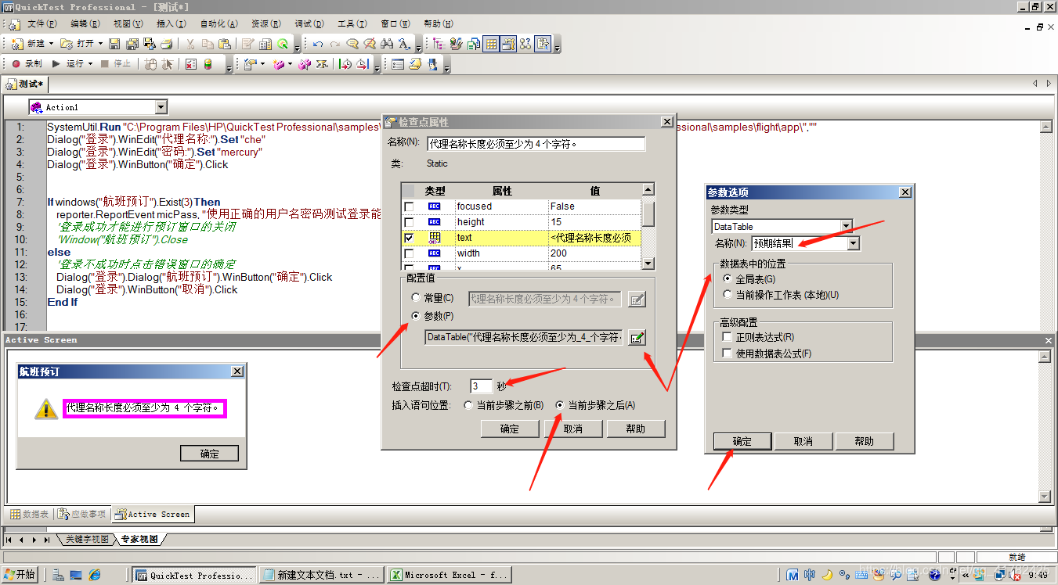Click the results viewer icon with red X

pos(190,64)
